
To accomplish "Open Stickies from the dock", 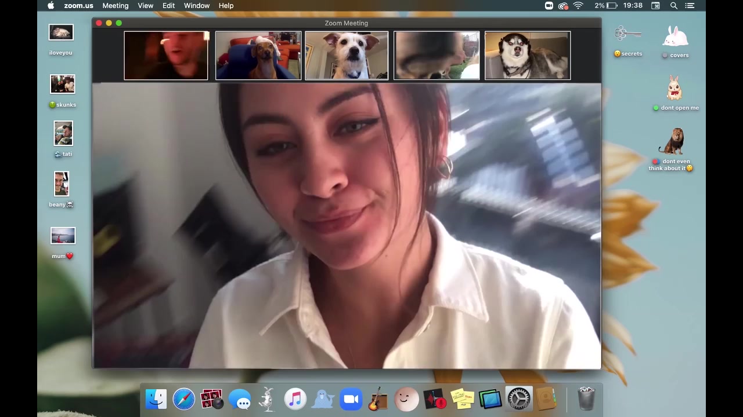I will point(463,399).
